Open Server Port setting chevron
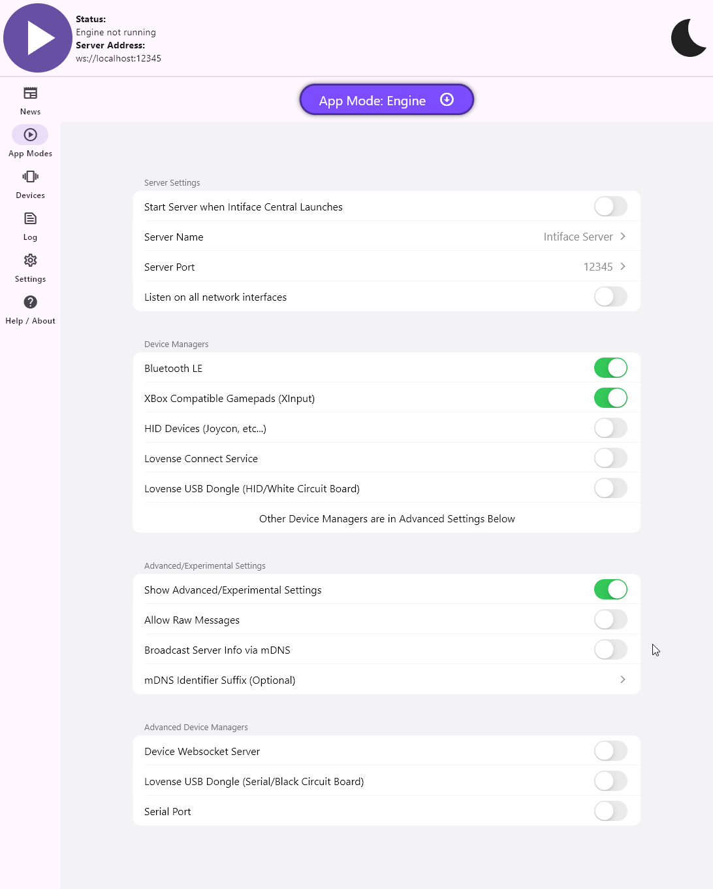713x889 pixels. [622, 267]
